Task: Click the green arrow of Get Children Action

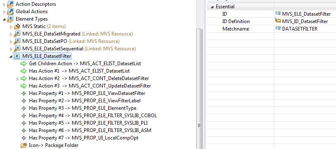Action: pos(24,64)
